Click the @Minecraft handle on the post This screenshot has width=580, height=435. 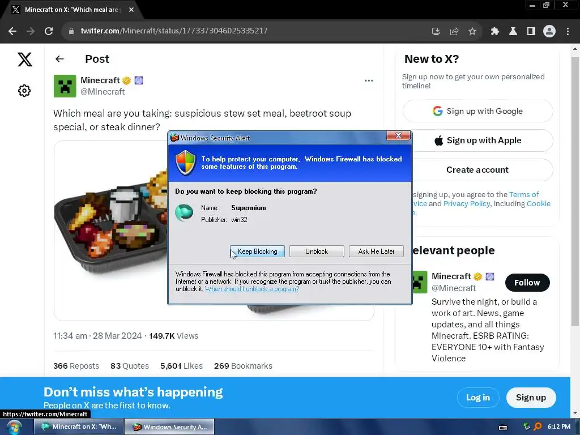coord(103,92)
